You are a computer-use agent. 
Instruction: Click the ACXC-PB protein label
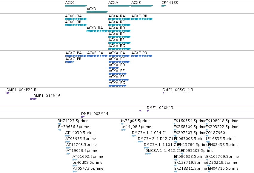(73, 59)
